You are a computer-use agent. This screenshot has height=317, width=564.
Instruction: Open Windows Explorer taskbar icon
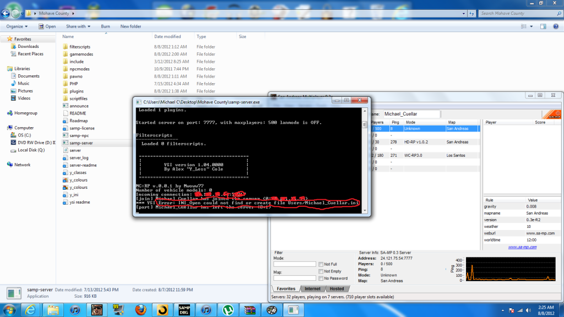53,310
